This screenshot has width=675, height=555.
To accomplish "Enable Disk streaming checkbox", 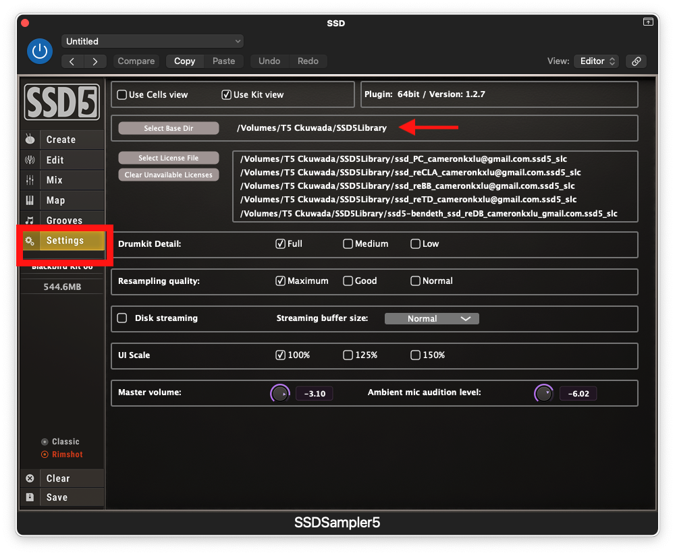I will [x=122, y=318].
